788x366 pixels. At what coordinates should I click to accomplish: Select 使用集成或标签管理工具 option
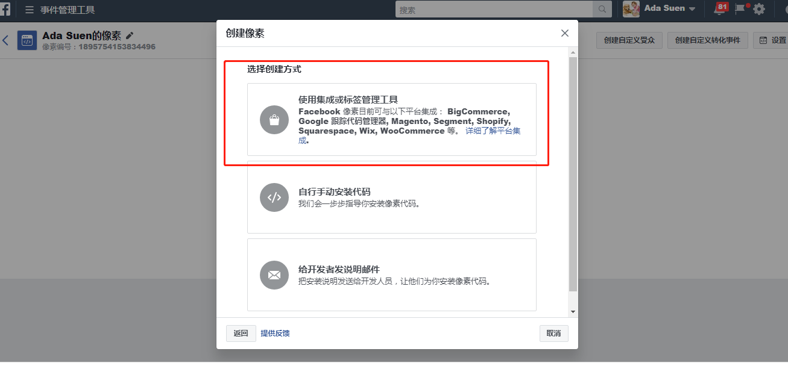(391, 119)
